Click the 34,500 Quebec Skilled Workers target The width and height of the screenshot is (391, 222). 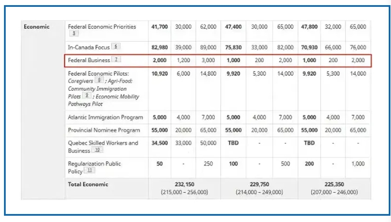[160, 143]
